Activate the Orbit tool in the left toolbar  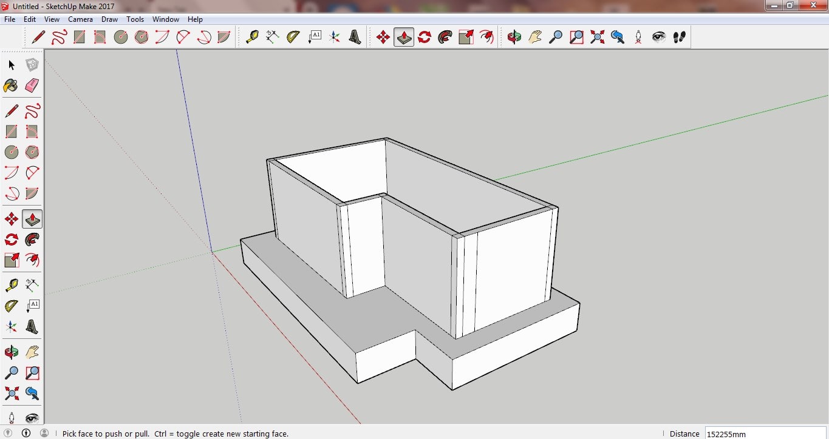(x=12, y=352)
